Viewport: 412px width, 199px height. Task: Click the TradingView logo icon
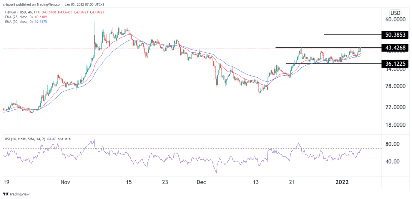[6, 194]
